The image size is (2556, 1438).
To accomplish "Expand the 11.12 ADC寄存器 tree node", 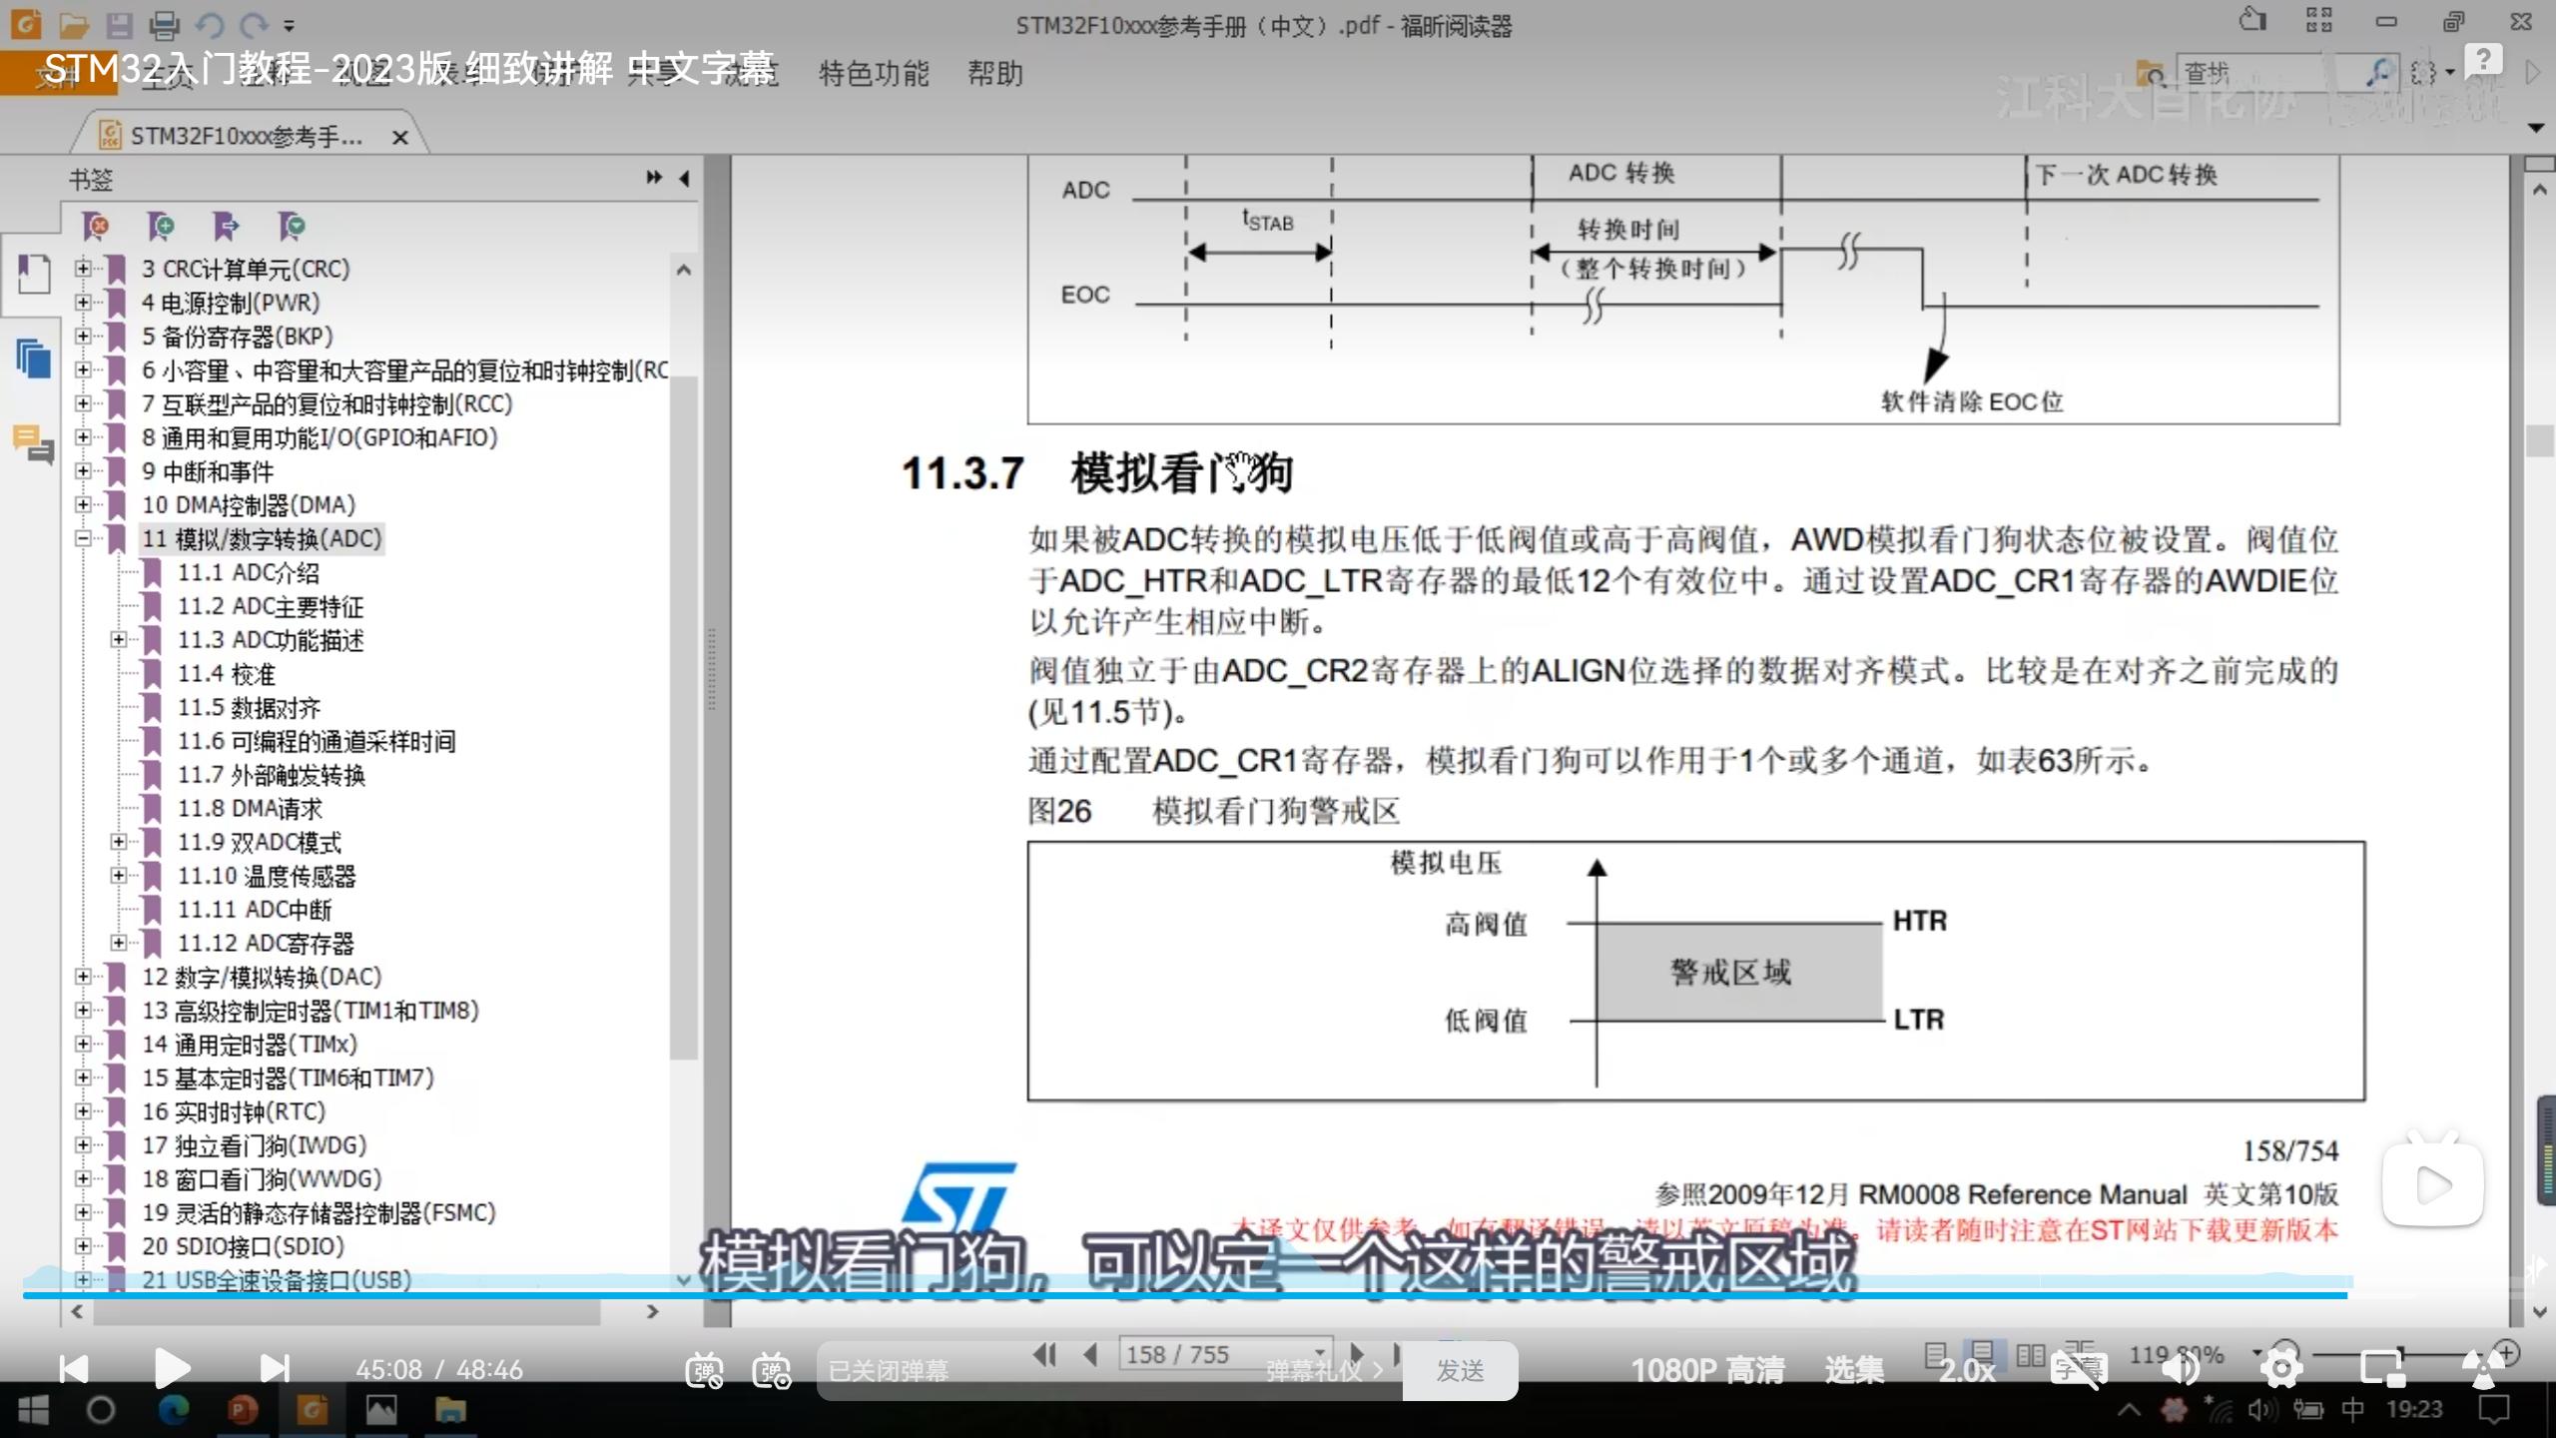I will point(119,943).
